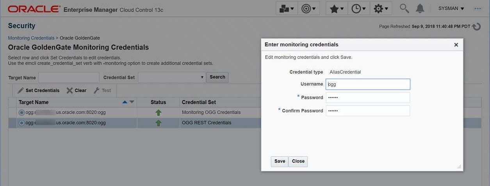
Task: Open the Enterprise targets menu icon
Action: [287, 9]
